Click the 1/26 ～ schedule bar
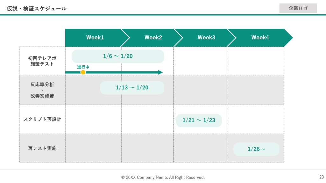Viewport: 326px width, 183px height. point(256,149)
